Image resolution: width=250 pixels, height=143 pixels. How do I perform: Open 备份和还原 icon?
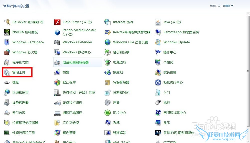107,52
